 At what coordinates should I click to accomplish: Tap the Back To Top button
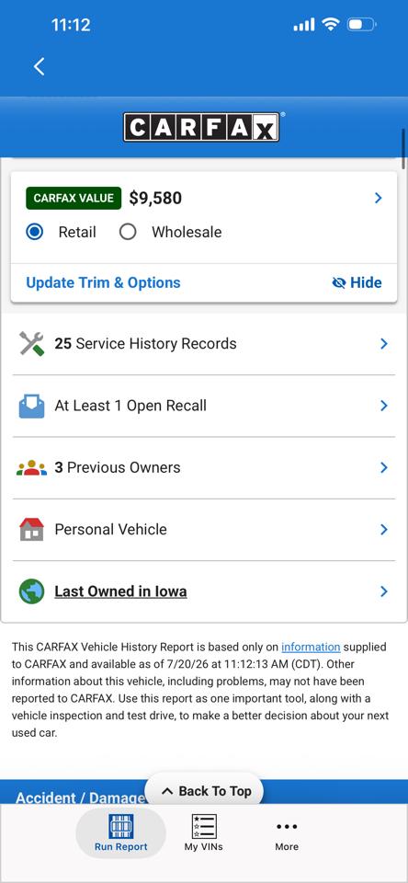pyautogui.click(x=204, y=791)
